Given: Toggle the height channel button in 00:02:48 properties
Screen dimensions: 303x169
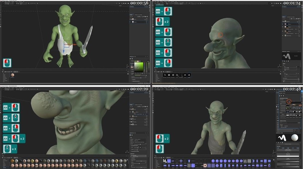Looking at the screenshot, I should (x=298, y=148).
